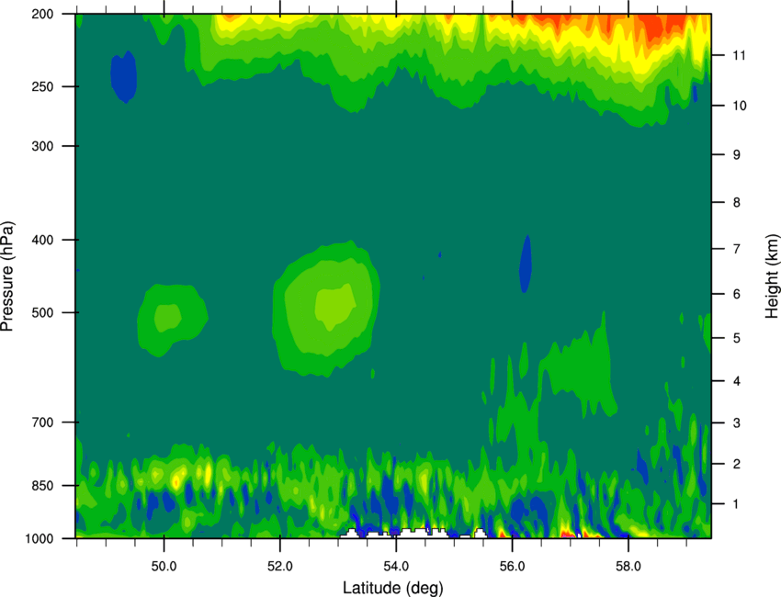
Task: Click the 56.0 latitude label
Action: point(513,567)
